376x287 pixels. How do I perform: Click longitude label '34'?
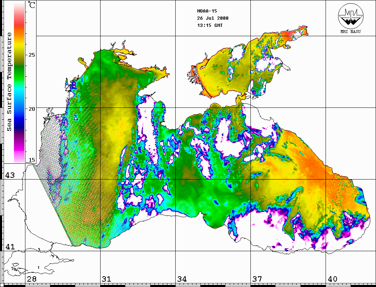182,279
